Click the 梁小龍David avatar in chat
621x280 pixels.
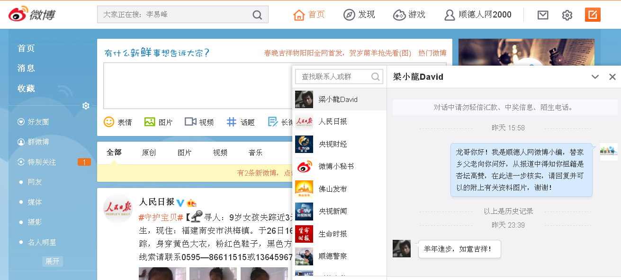[402, 248]
